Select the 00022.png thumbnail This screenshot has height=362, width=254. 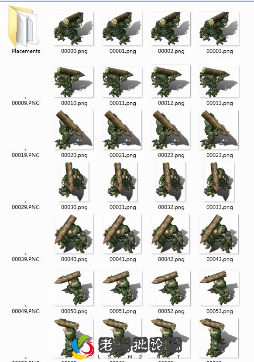[x=171, y=130]
